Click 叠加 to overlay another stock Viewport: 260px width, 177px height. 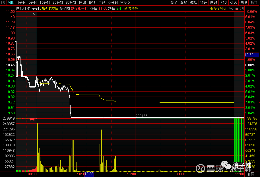click(183, 3)
